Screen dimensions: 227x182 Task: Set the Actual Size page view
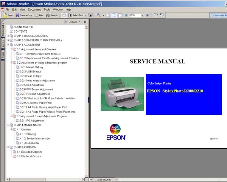(108, 15)
